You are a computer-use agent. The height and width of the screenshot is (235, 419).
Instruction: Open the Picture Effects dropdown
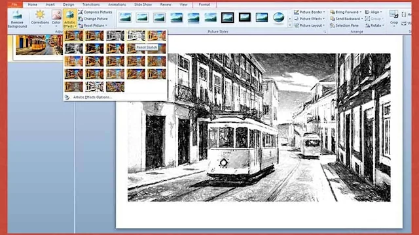click(310, 19)
